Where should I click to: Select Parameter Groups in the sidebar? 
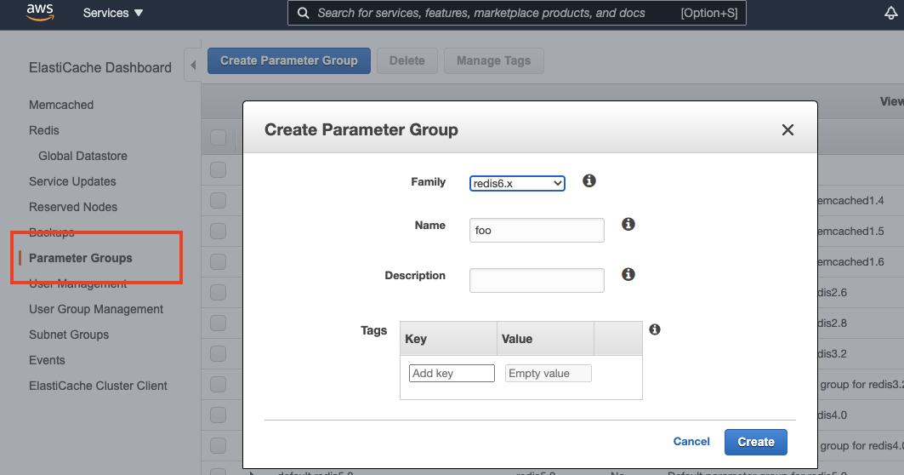coord(81,258)
